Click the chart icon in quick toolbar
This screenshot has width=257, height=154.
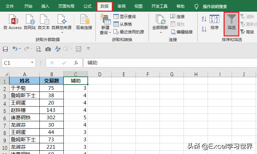click(79, 49)
